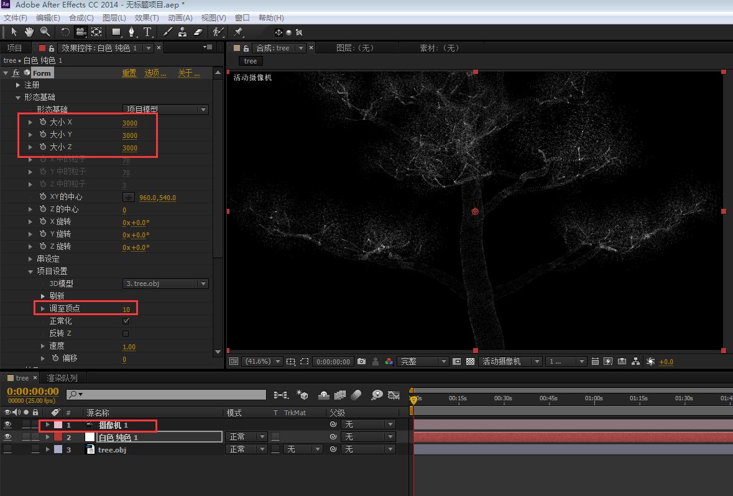Click the 选项... link for Form effect
The image size is (733, 496).
tap(155, 73)
